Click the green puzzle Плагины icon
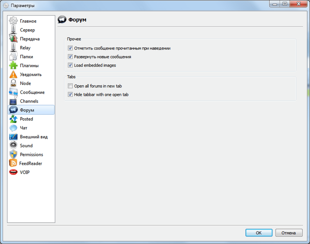The image size is (310, 244). [x=13, y=65]
